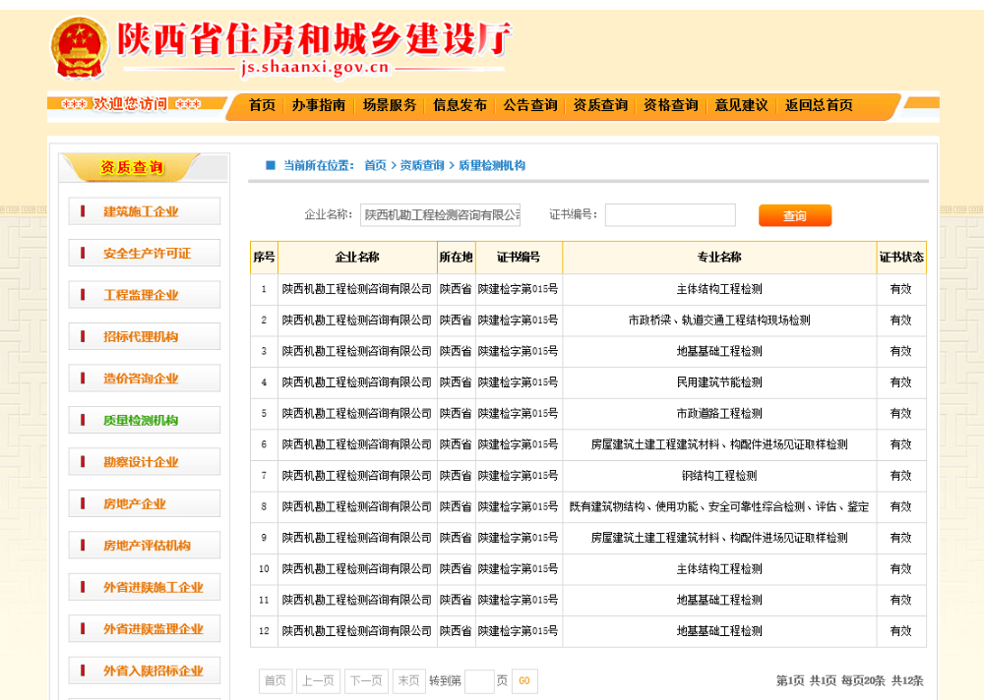Open 房地产评估机构 sidebar item
Image resolution: width=984 pixels, height=700 pixels.
[x=147, y=546]
